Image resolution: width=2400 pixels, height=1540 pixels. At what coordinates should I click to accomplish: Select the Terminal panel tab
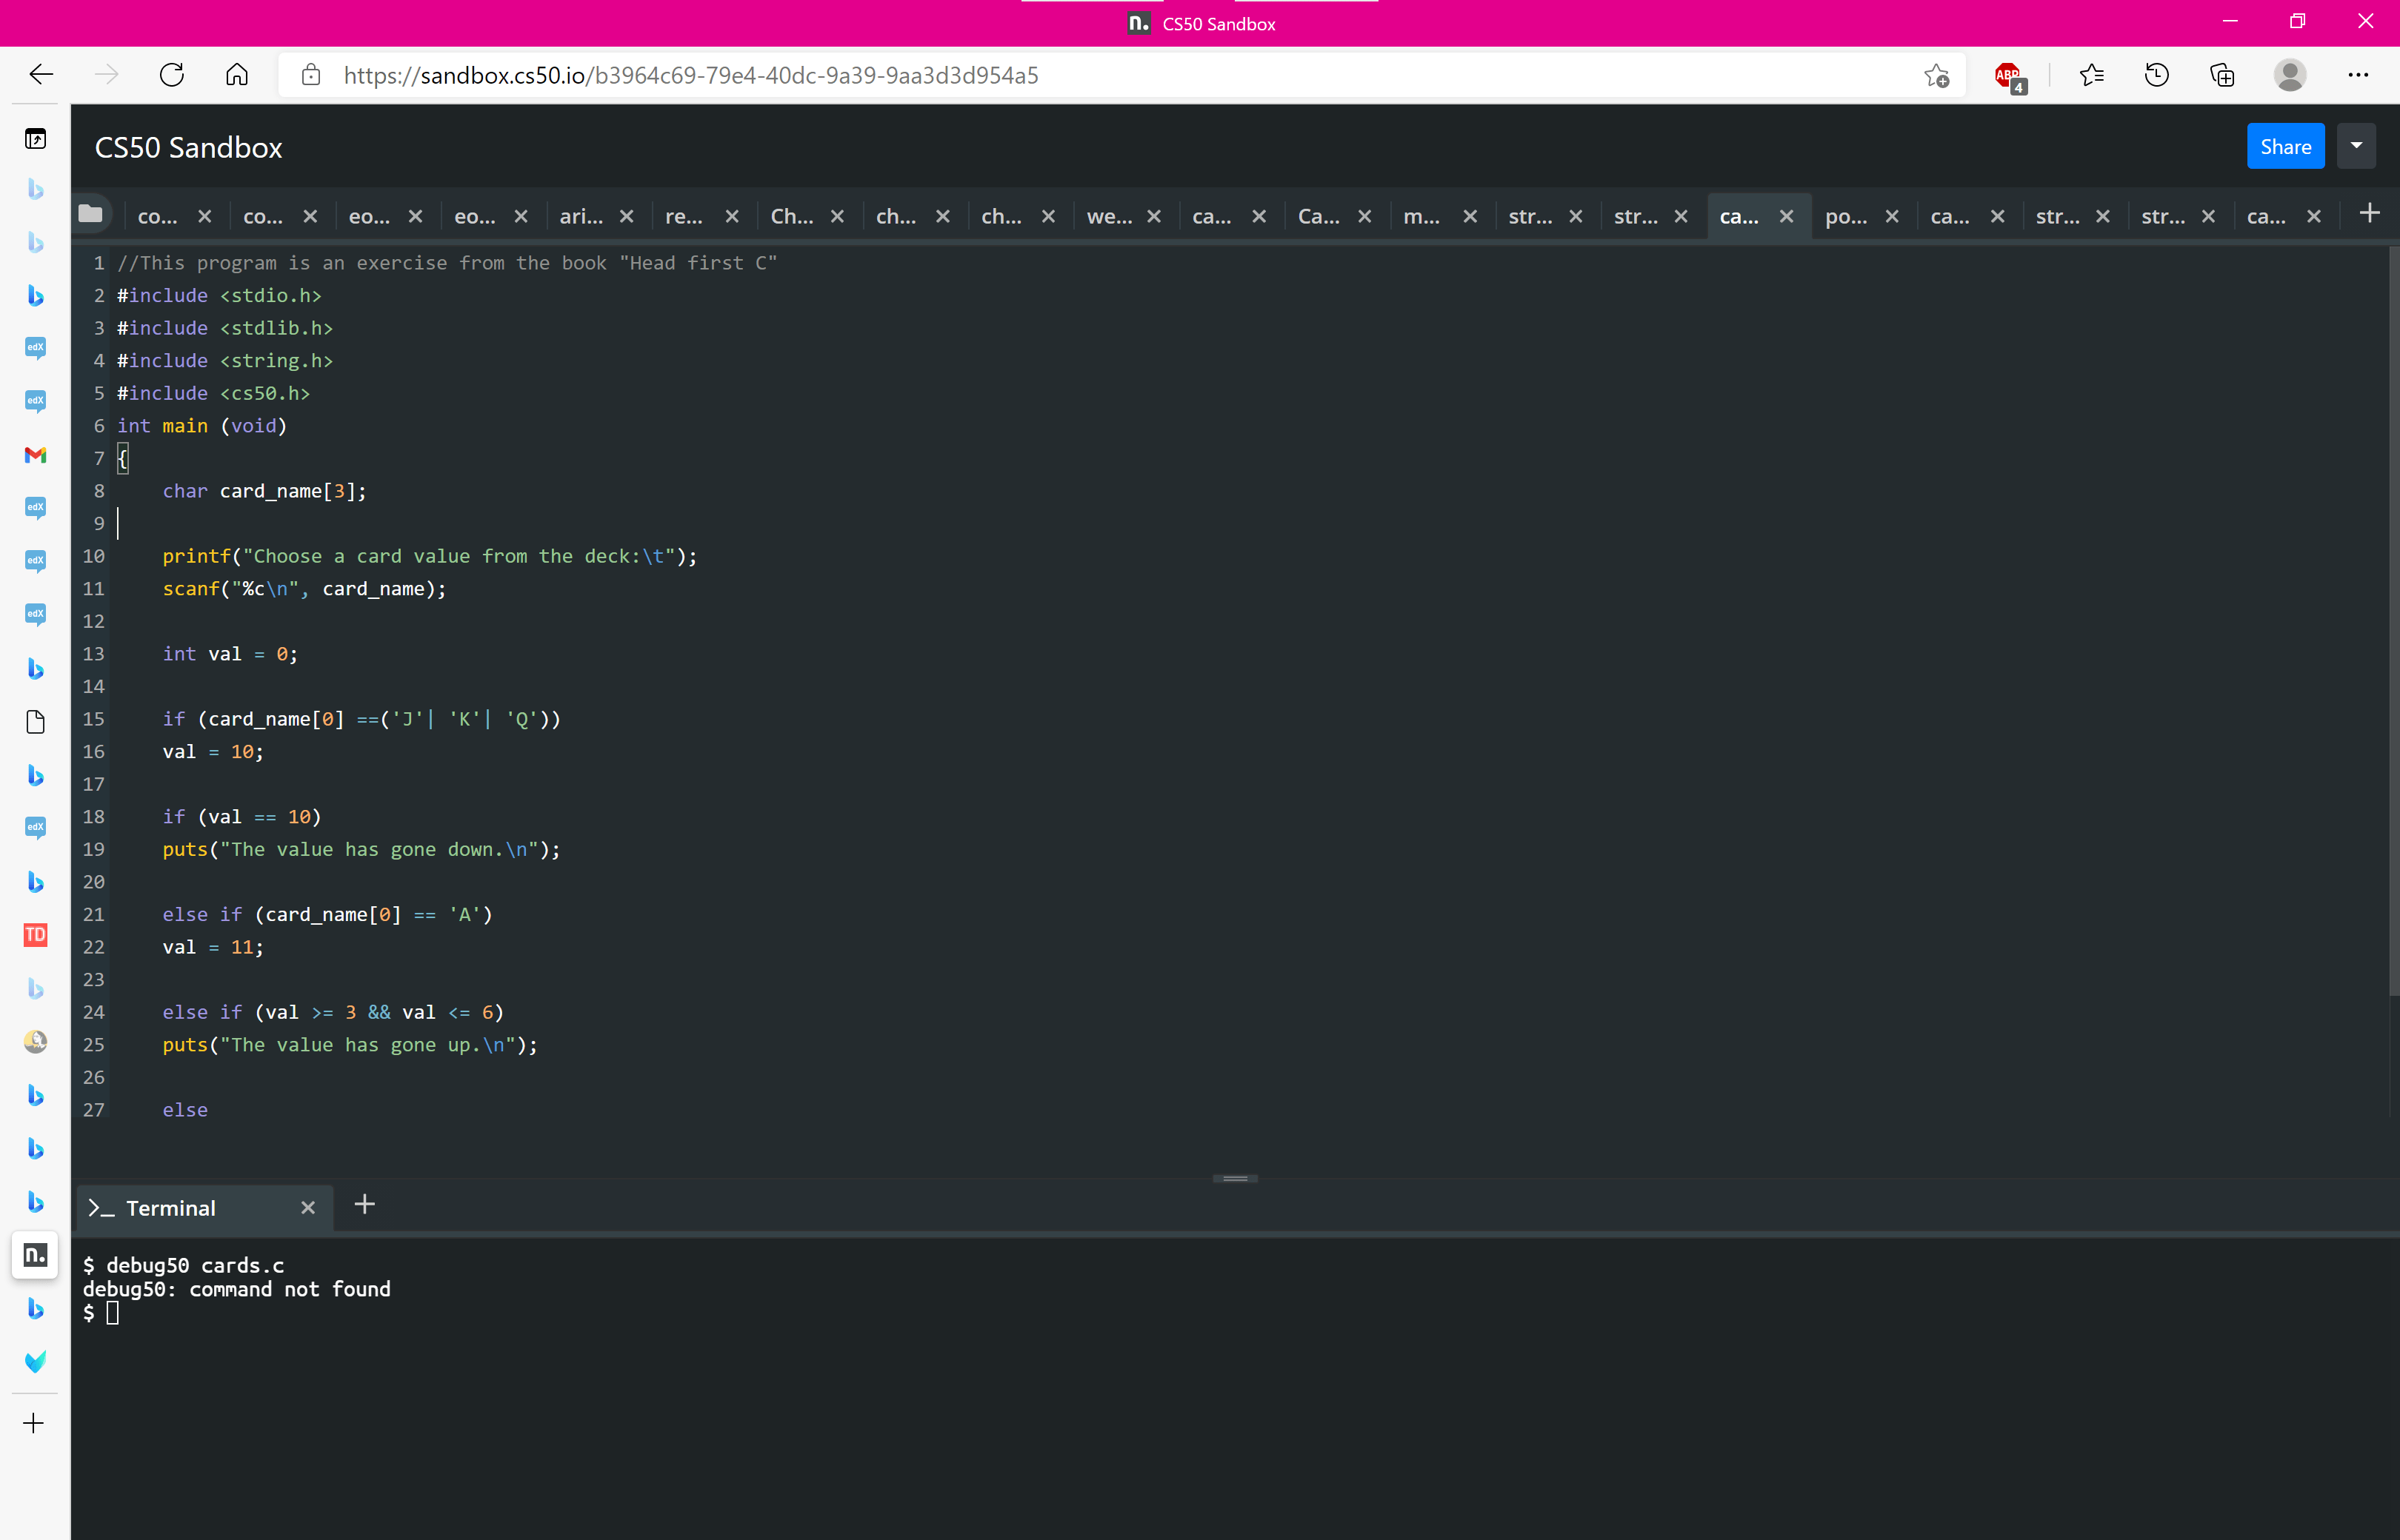tap(205, 1208)
